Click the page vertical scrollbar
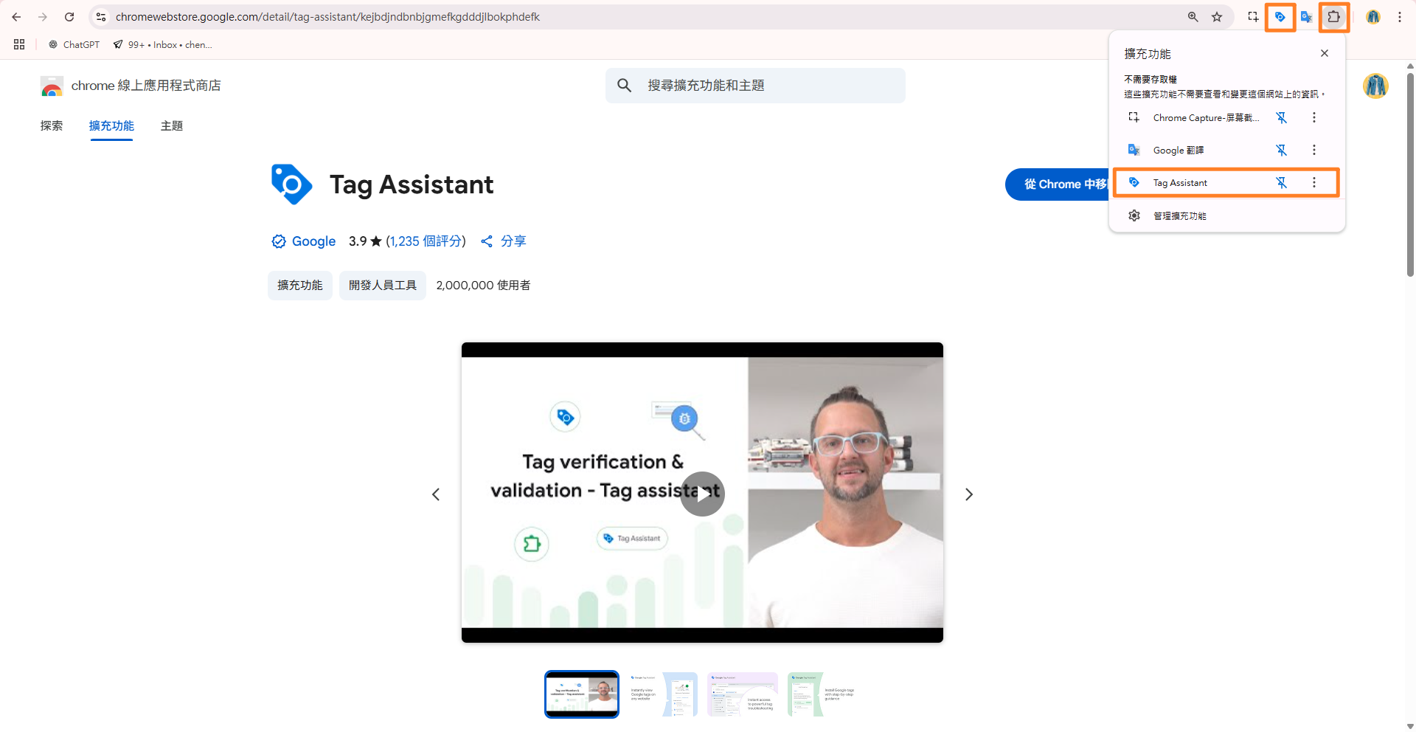Screen dimensions: 1416x732 point(1410,173)
